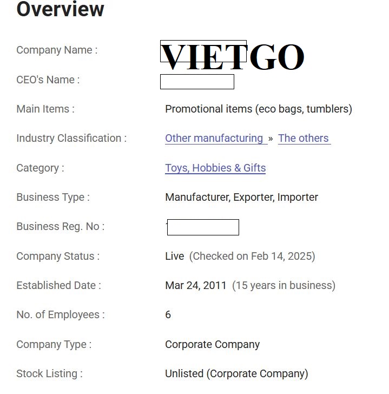Image resolution: width=389 pixels, height=394 pixels.
Task: Open the "Other manufacturing" industry link
Action: pyautogui.click(x=214, y=138)
